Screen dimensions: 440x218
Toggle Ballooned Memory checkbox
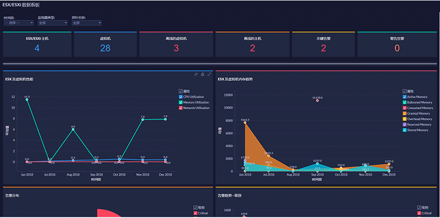(x=404, y=102)
